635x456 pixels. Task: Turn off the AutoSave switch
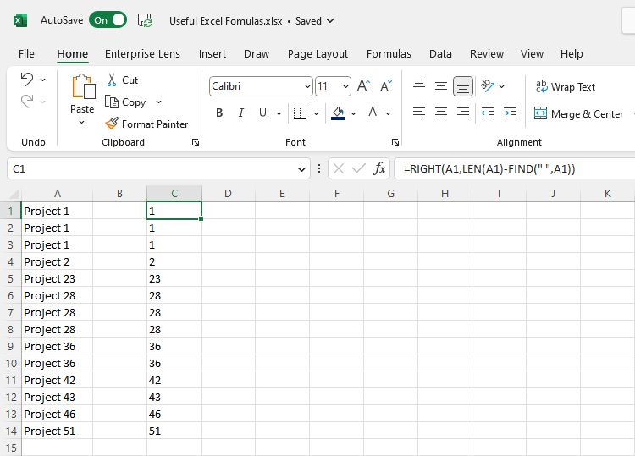coord(108,20)
